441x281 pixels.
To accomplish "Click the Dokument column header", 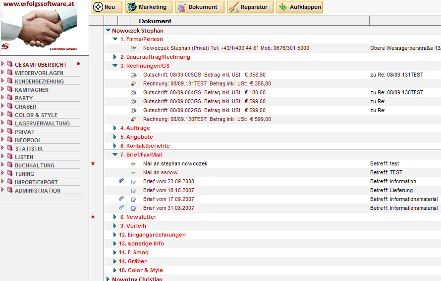I will click(155, 21).
